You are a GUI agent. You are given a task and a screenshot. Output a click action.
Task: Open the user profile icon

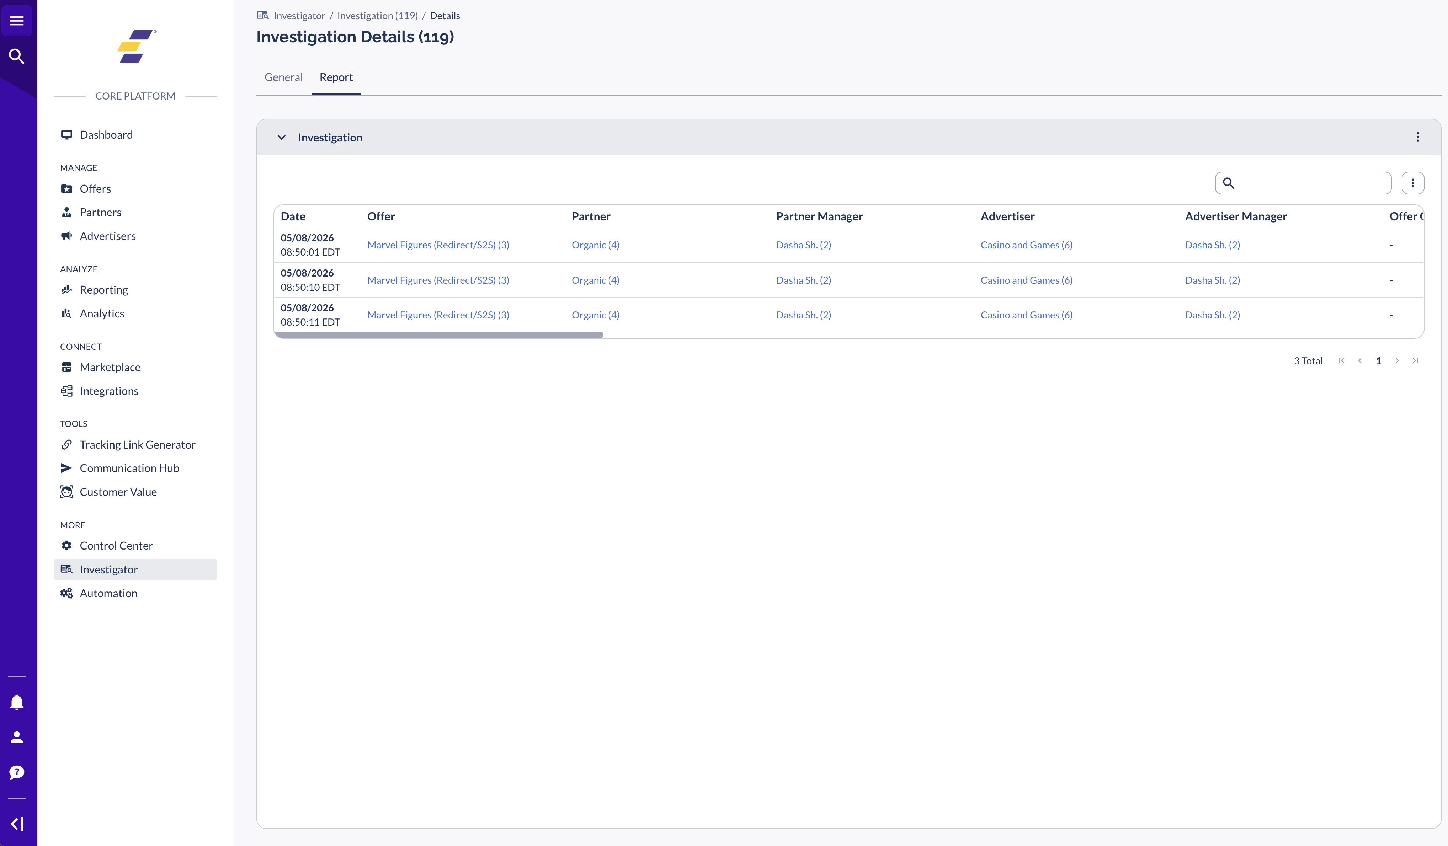[17, 738]
